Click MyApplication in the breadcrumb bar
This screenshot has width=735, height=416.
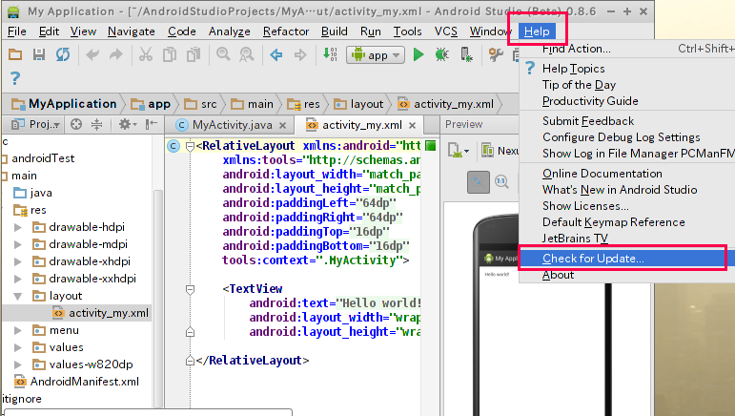click(64, 104)
